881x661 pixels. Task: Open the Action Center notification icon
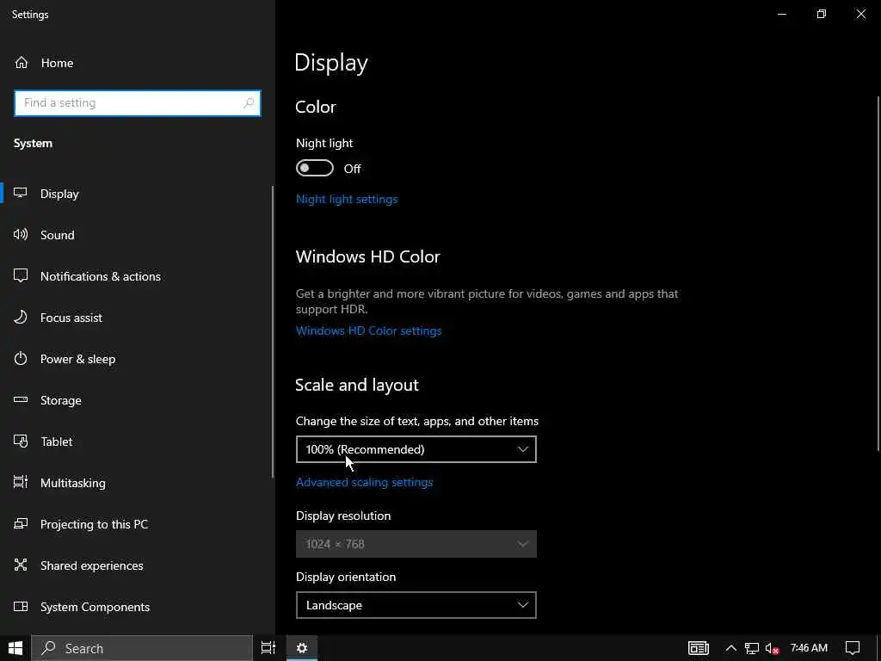pyautogui.click(x=853, y=648)
